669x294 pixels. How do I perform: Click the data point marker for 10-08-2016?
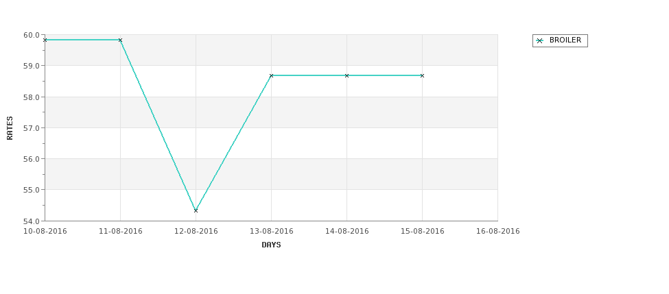click(x=45, y=40)
